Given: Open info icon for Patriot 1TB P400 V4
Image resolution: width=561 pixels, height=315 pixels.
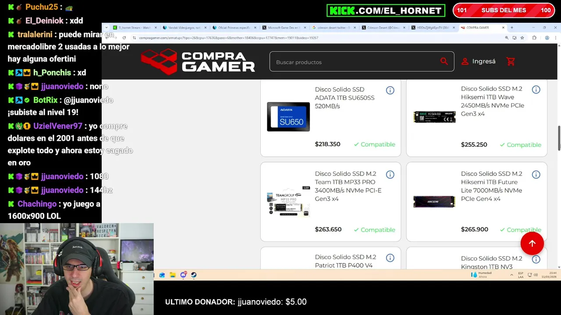Looking at the screenshot, I should [390, 258].
